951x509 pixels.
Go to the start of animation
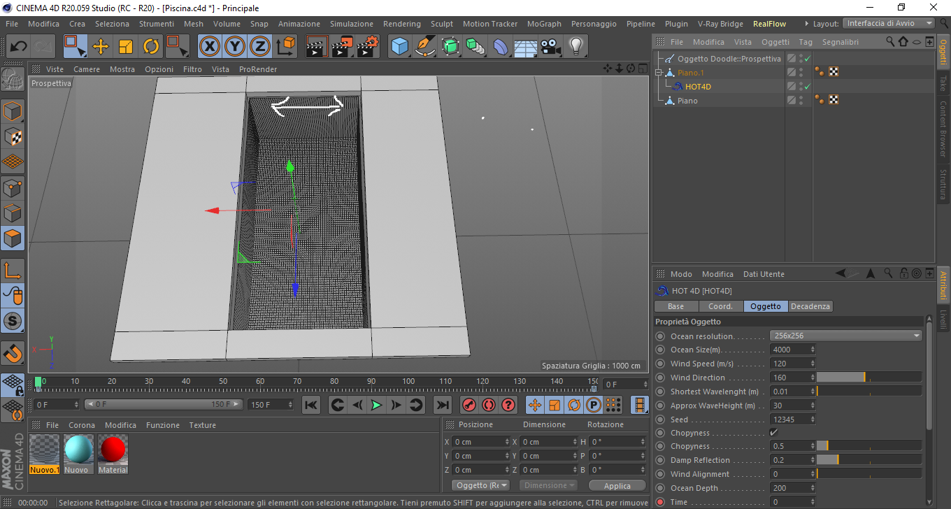tap(311, 405)
